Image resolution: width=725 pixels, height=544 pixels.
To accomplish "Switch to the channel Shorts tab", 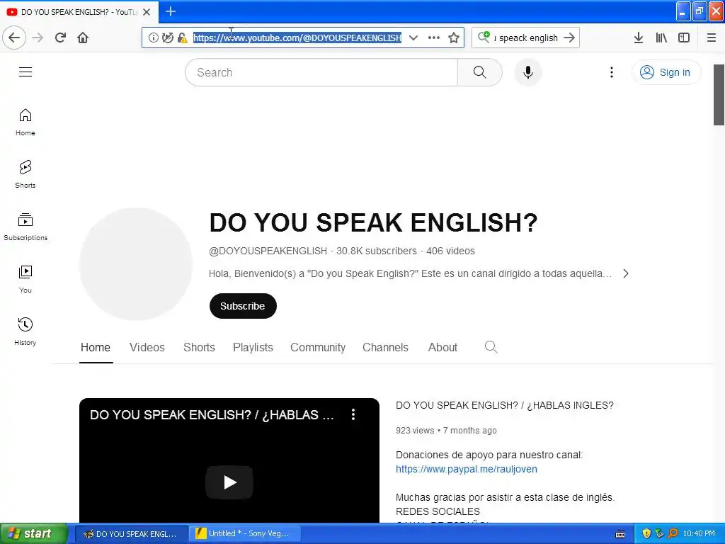I will pyautogui.click(x=199, y=347).
